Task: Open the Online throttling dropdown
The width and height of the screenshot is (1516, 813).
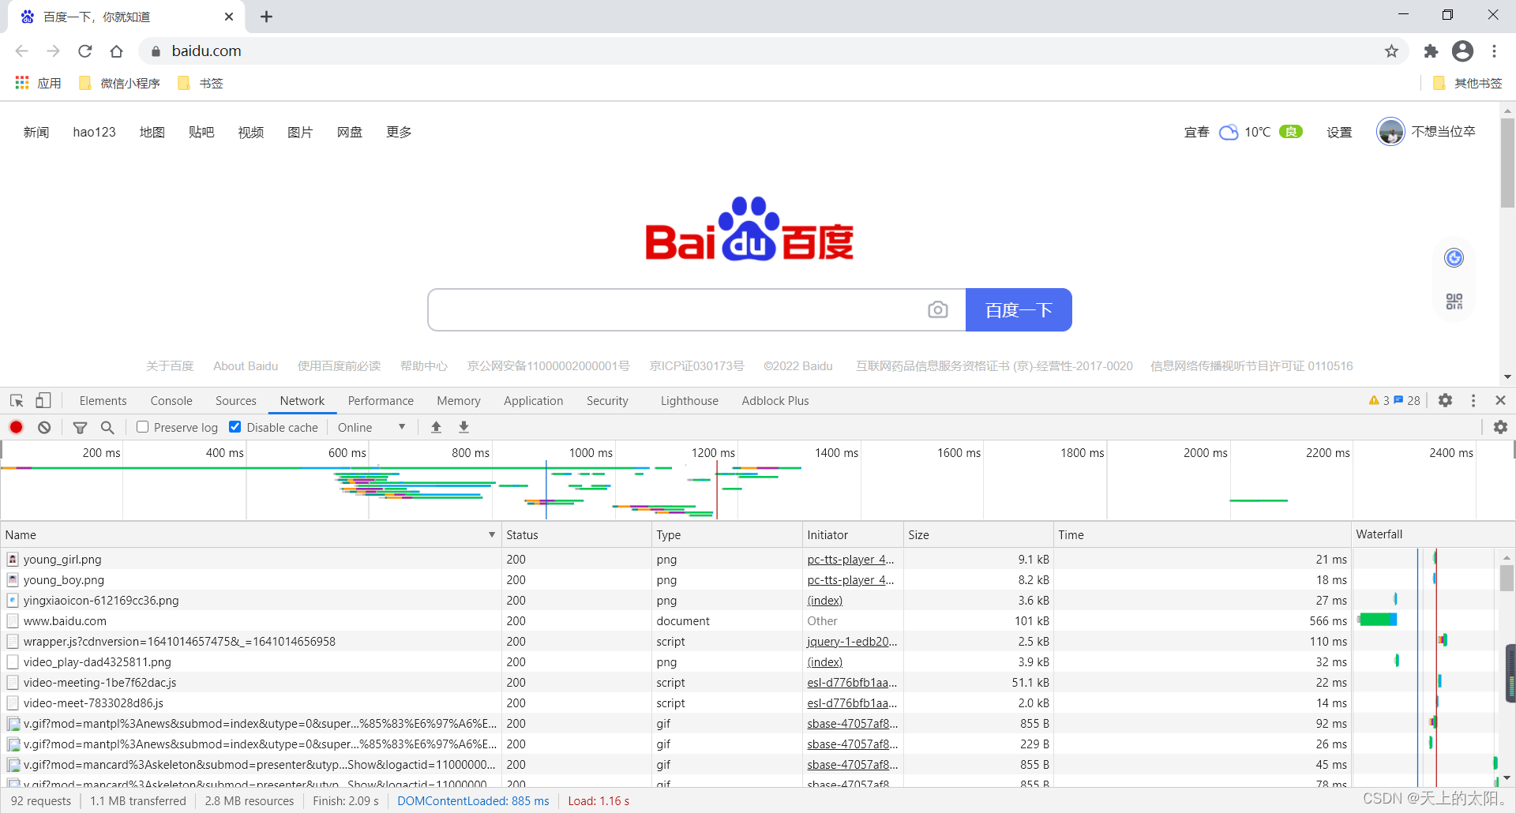Action: (371, 427)
